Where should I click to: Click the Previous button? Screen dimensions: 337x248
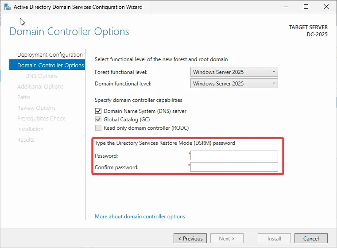pyautogui.click(x=190, y=238)
